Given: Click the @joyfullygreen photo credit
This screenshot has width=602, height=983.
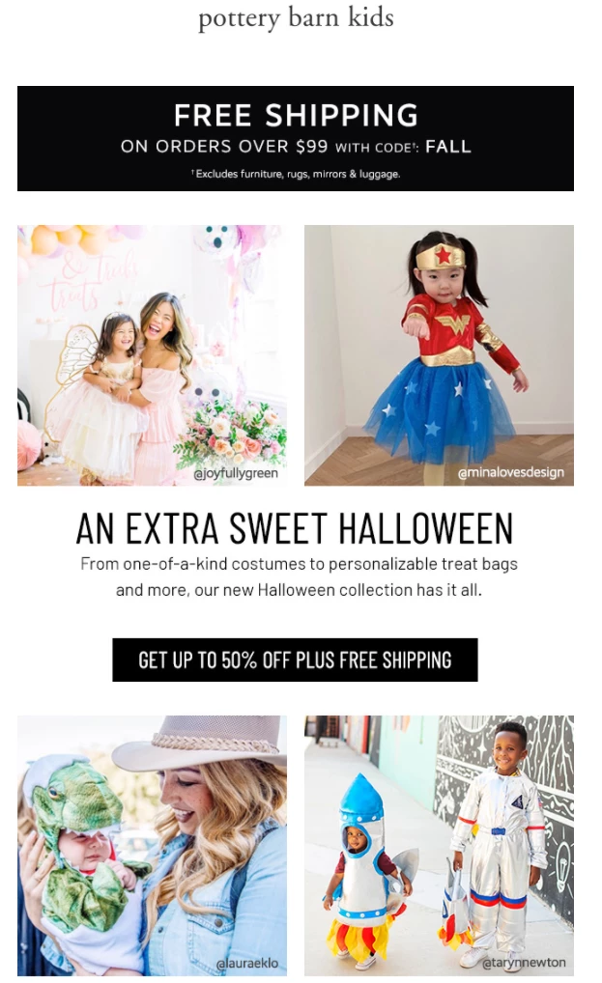Looking at the screenshot, I should tap(236, 473).
